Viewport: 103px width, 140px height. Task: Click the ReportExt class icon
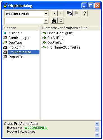5,57
